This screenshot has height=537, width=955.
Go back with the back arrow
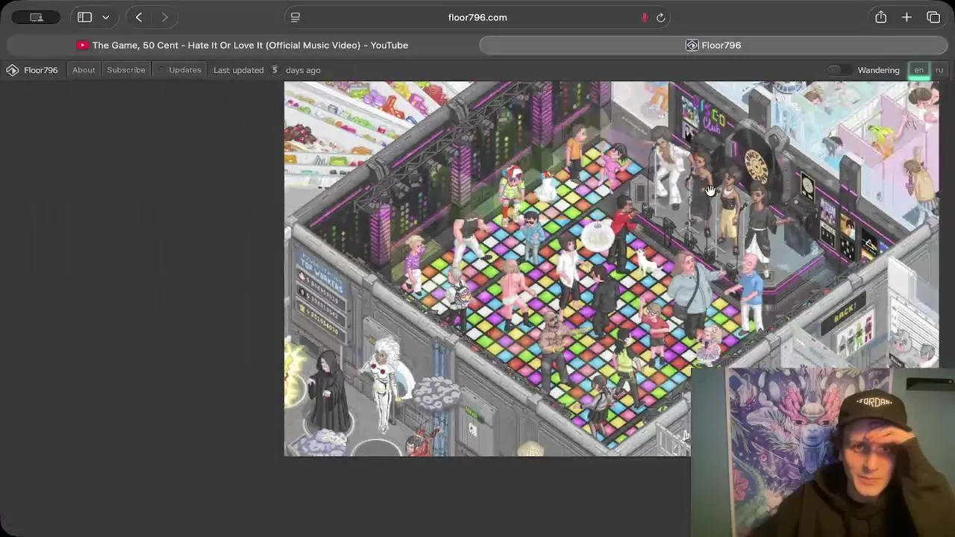click(x=139, y=17)
